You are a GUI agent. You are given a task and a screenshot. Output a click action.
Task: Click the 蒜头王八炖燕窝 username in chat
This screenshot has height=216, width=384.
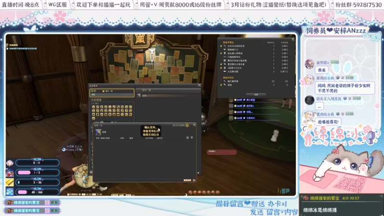point(329,99)
